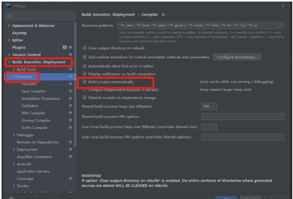Open Kotlin Compiler settings
293x199 pixels.
[x=35, y=128]
